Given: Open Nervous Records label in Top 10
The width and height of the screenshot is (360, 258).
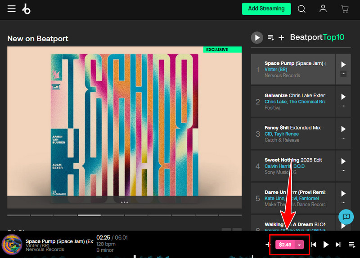Looking at the screenshot, I should 282,76.
